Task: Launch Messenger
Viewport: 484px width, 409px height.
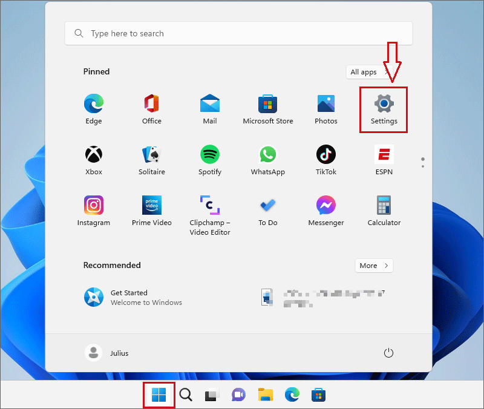Action: pos(326,211)
